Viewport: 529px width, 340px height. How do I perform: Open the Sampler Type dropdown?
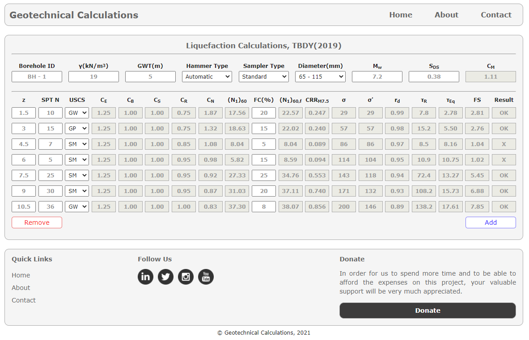(x=263, y=76)
